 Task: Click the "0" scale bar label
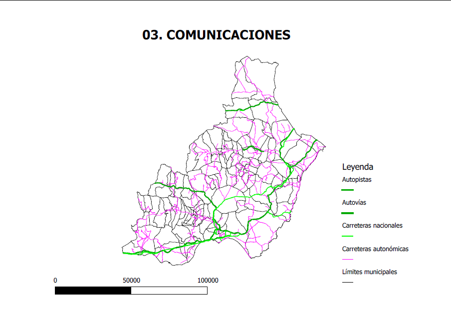pos(55,281)
